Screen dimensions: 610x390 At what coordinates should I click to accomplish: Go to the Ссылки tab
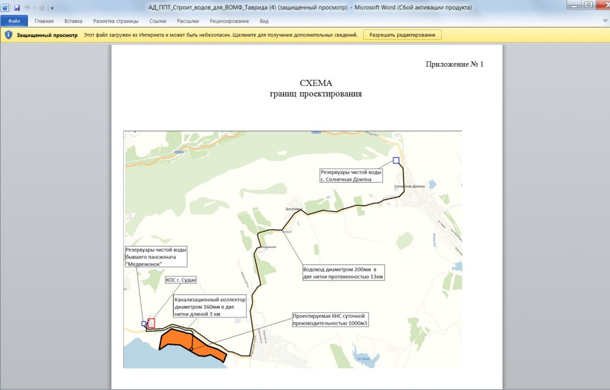coord(158,21)
